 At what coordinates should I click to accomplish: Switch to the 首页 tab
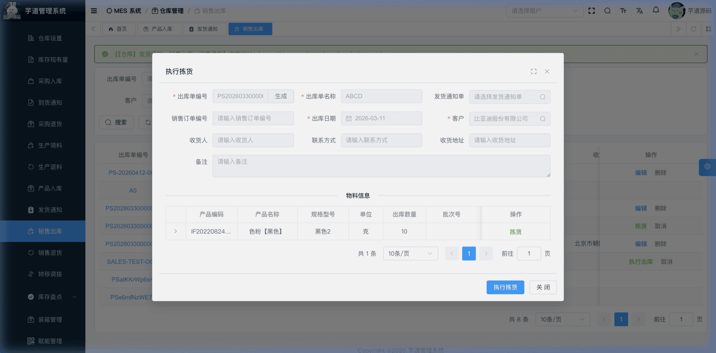coord(118,29)
